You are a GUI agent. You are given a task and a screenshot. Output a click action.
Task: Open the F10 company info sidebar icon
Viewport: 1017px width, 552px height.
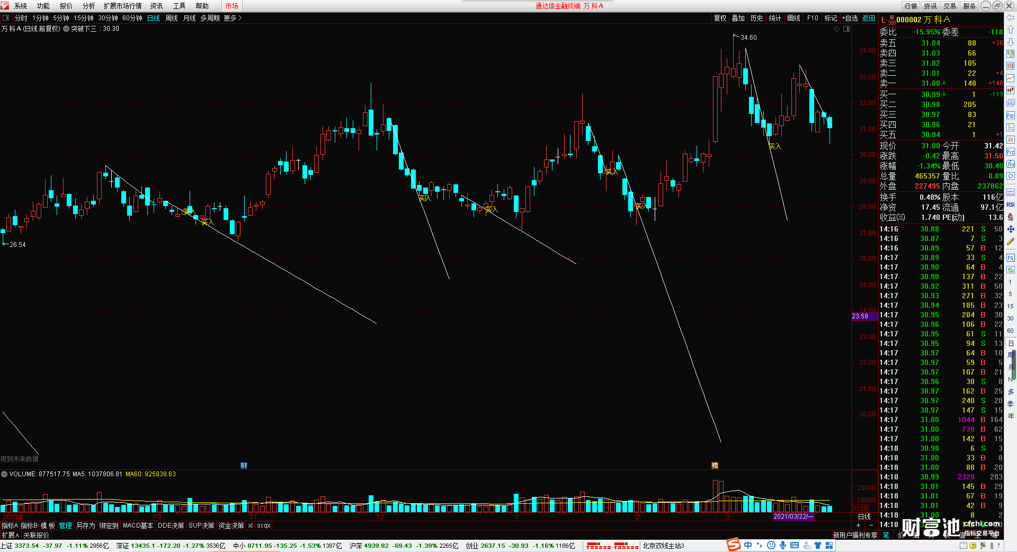(1011, 115)
